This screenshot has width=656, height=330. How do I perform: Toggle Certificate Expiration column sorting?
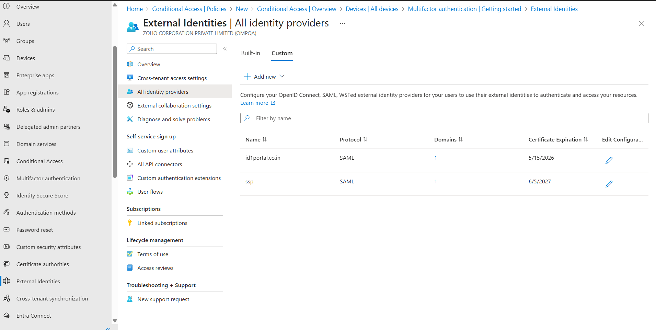[x=586, y=139]
